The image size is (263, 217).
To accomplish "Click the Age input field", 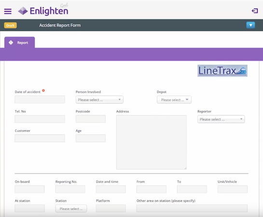I will (x=91, y=138).
